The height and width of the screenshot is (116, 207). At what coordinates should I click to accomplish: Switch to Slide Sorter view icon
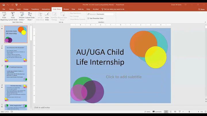coord(170,112)
